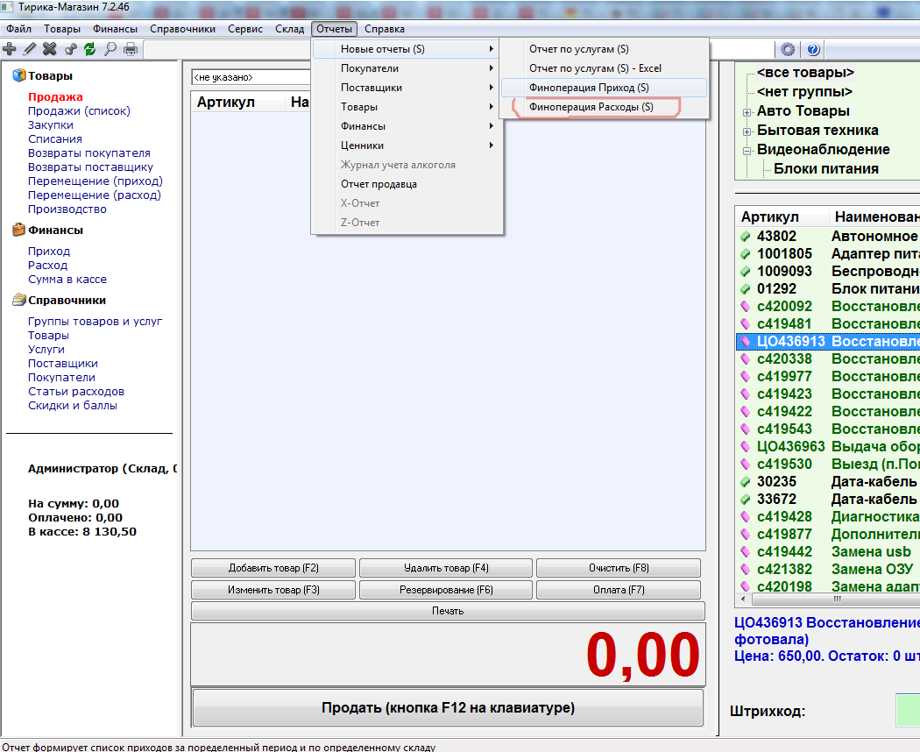
Task: Click application icon in title bar
Action: point(6,7)
